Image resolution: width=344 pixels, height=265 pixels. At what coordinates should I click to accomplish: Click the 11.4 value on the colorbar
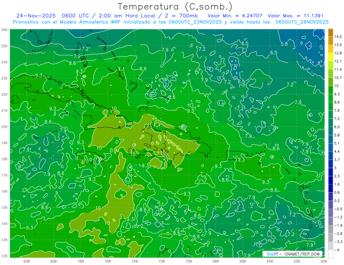(338, 69)
